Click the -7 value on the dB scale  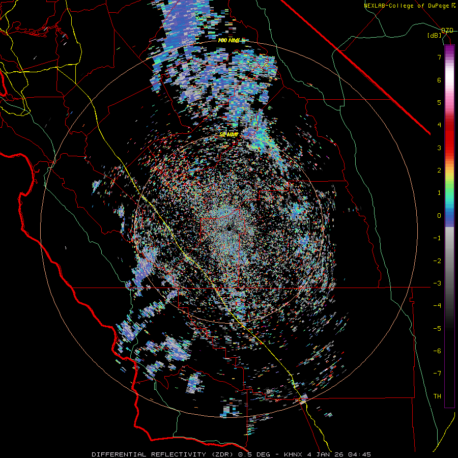(x=437, y=374)
